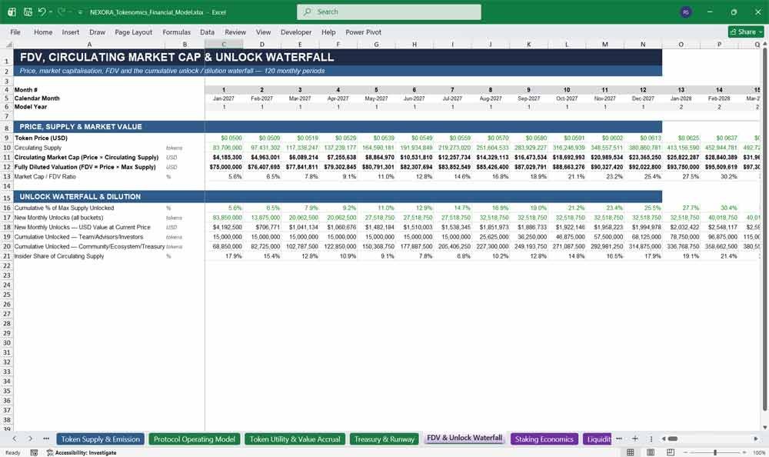Click the $75,000,000 FDV cell
The width and height of the screenshot is (769, 457).
[225, 167]
